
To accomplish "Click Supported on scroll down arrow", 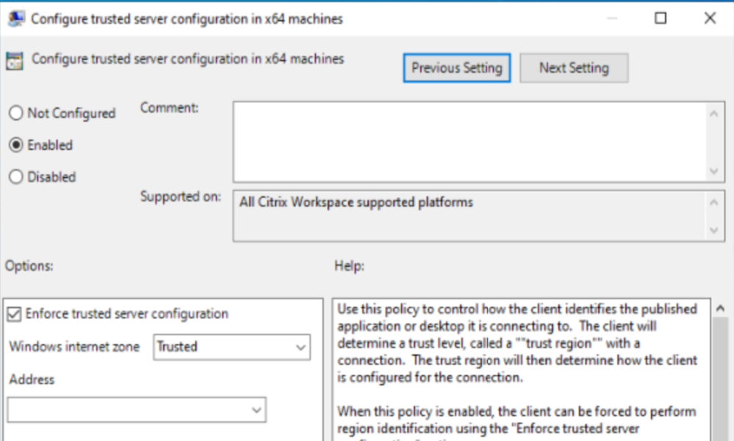I will point(713,231).
